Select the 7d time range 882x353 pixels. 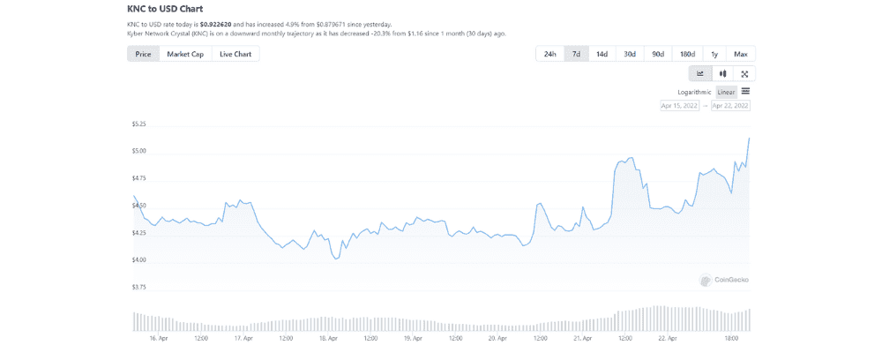[x=576, y=55]
